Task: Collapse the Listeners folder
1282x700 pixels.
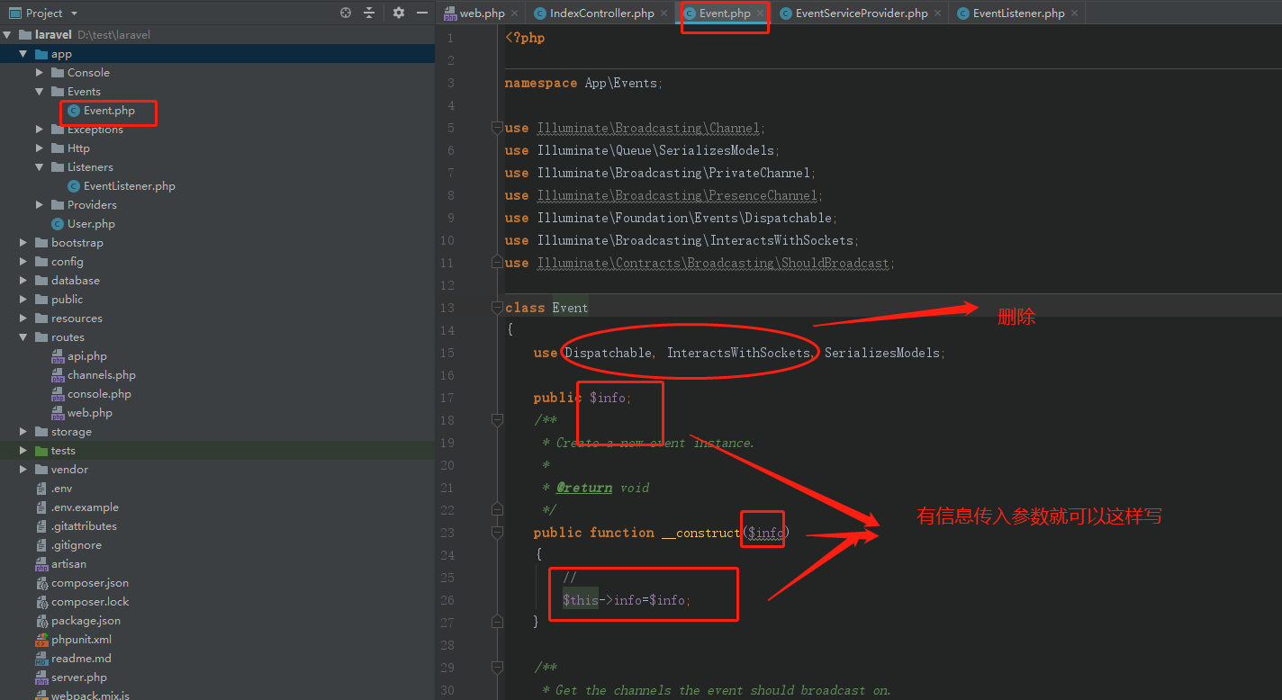Action: (x=40, y=167)
